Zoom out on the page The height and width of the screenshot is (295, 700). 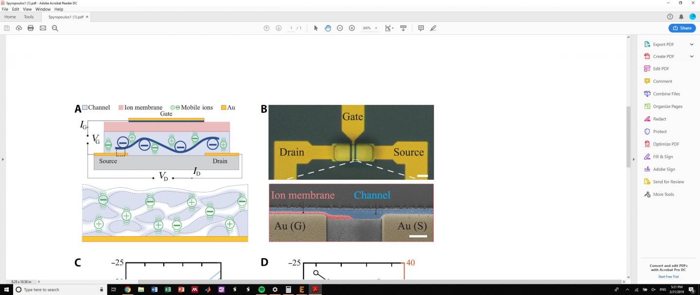tap(340, 28)
